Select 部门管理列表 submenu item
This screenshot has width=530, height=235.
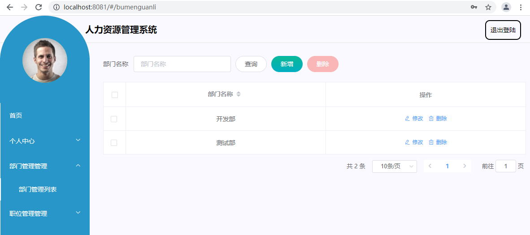[38, 189]
